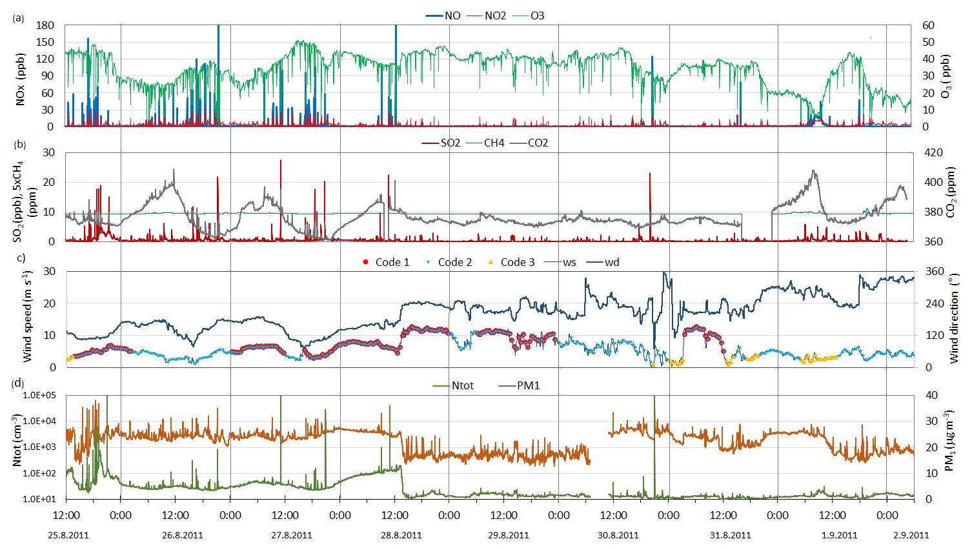Select the ws legend entry

pyautogui.click(x=569, y=262)
